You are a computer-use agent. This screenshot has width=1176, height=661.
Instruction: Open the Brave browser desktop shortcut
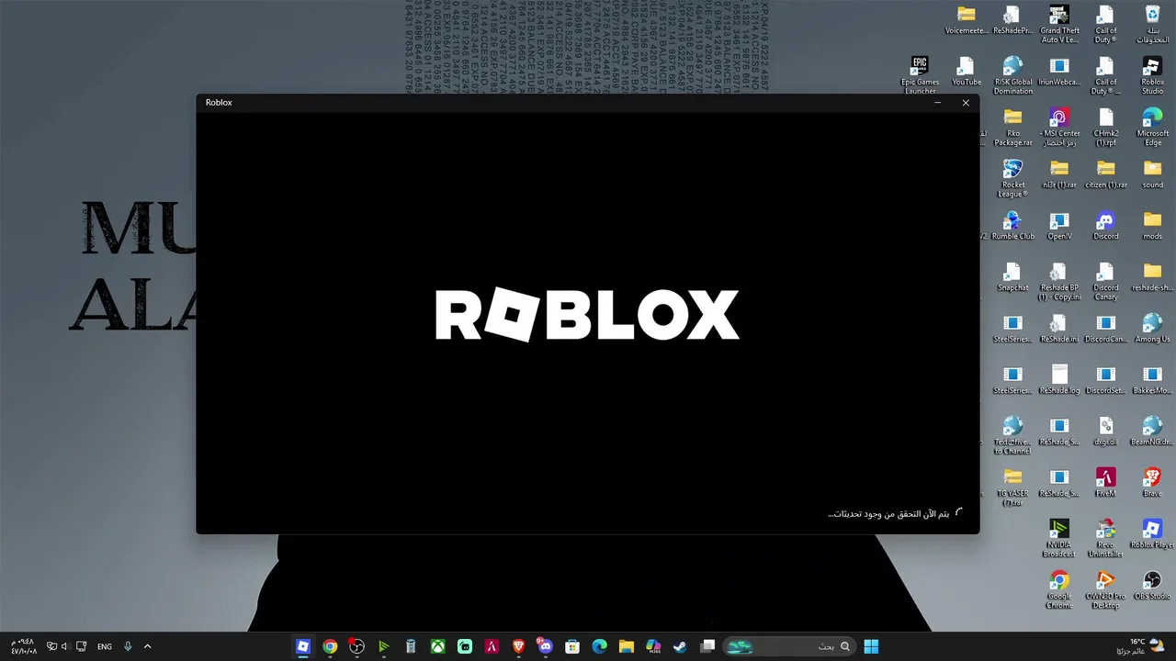click(x=1152, y=484)
